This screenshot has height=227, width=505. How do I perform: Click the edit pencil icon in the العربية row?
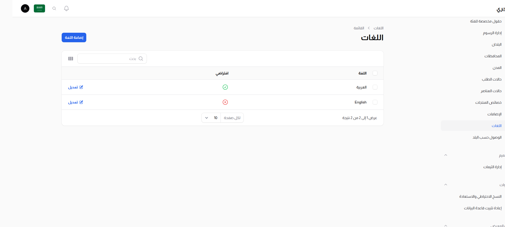[81, 87]
